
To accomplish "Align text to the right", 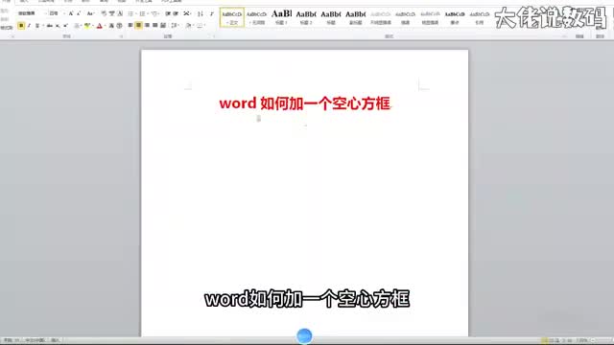I will coord(147,26).
